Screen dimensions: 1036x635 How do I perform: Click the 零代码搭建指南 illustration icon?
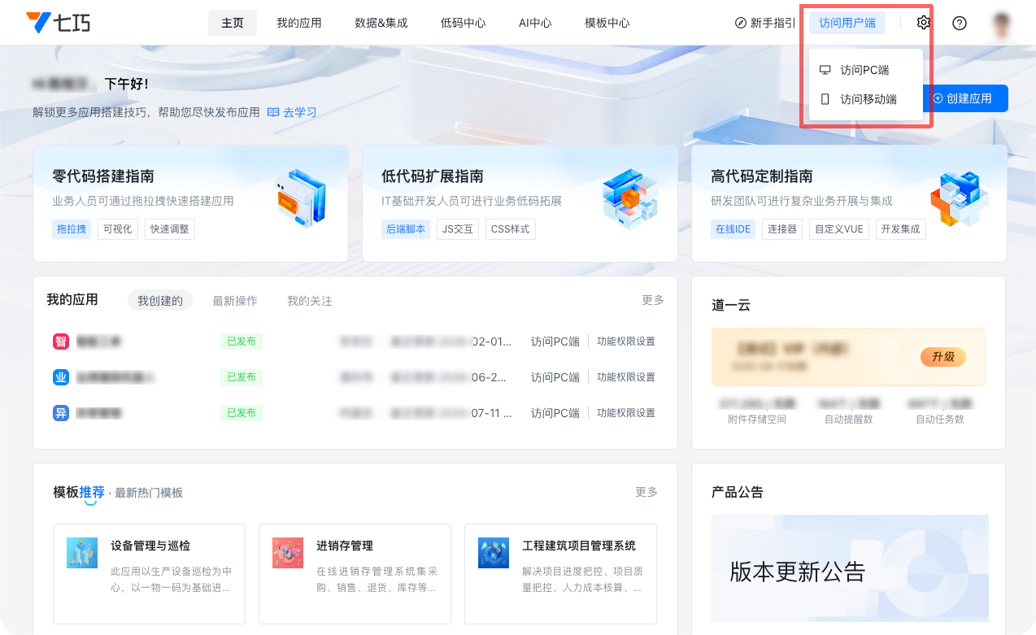pyautogui.click(x=300, y=198)
